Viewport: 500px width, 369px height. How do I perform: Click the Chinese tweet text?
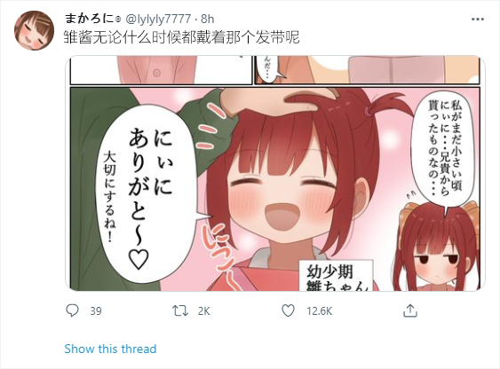pyautogui.click(x=181, y=37)
